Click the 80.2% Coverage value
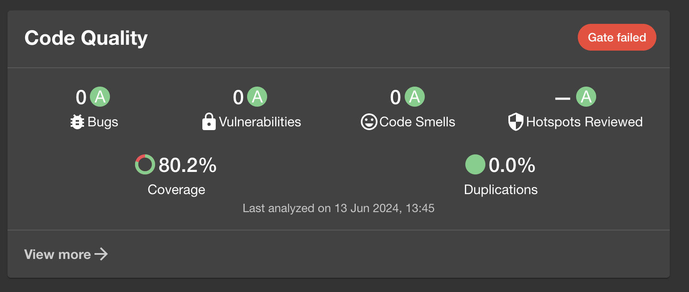This screenshot has height=292, width=689. pyautogui.click(x=188, y=165)
